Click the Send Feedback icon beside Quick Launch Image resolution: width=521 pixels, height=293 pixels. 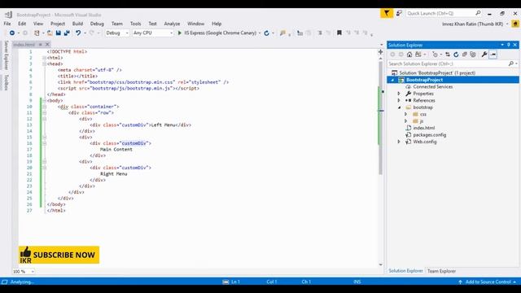pos(399,13)
